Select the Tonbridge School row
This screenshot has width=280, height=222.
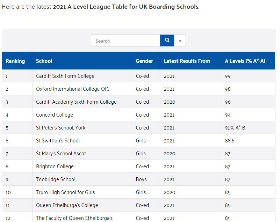(x=56, y=179)
